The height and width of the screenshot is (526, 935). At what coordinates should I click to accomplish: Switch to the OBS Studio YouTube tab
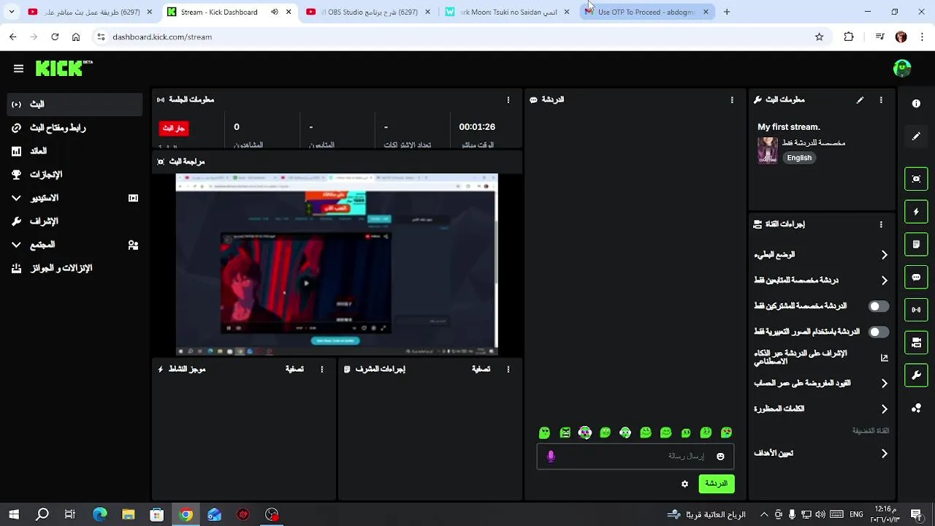point(370,12)
